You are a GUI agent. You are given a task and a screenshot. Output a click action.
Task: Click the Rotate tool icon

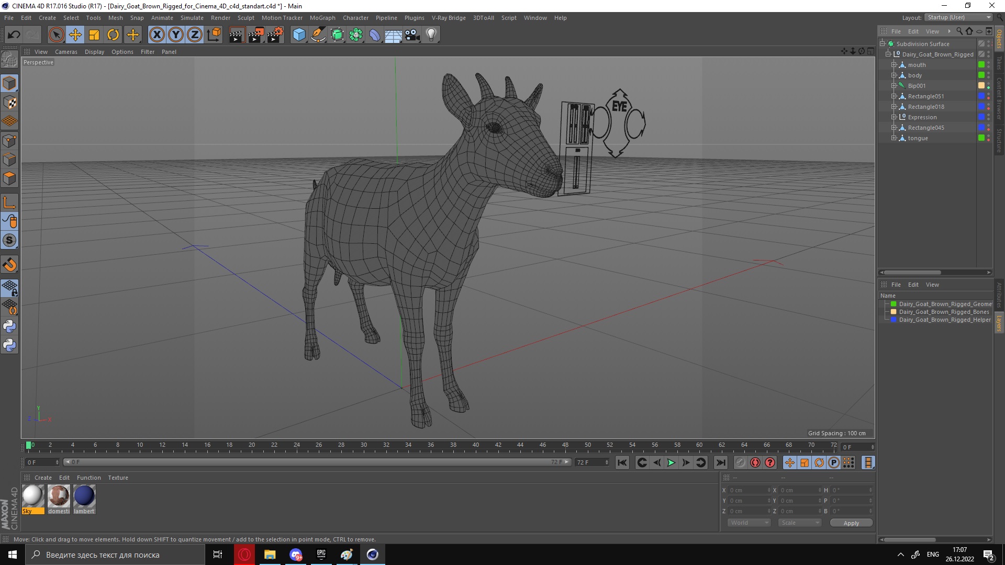[113, 34]
